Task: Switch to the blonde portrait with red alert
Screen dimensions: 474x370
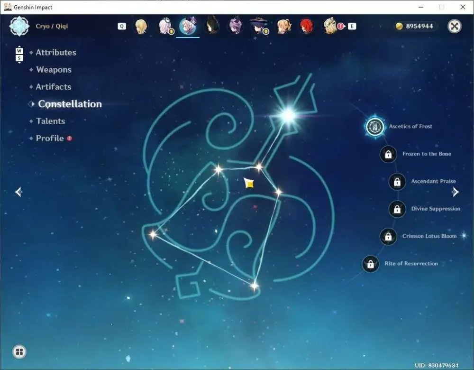Action: [332, 26]
